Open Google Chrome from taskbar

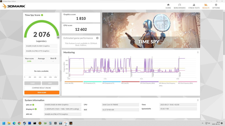tap(19, 123)
